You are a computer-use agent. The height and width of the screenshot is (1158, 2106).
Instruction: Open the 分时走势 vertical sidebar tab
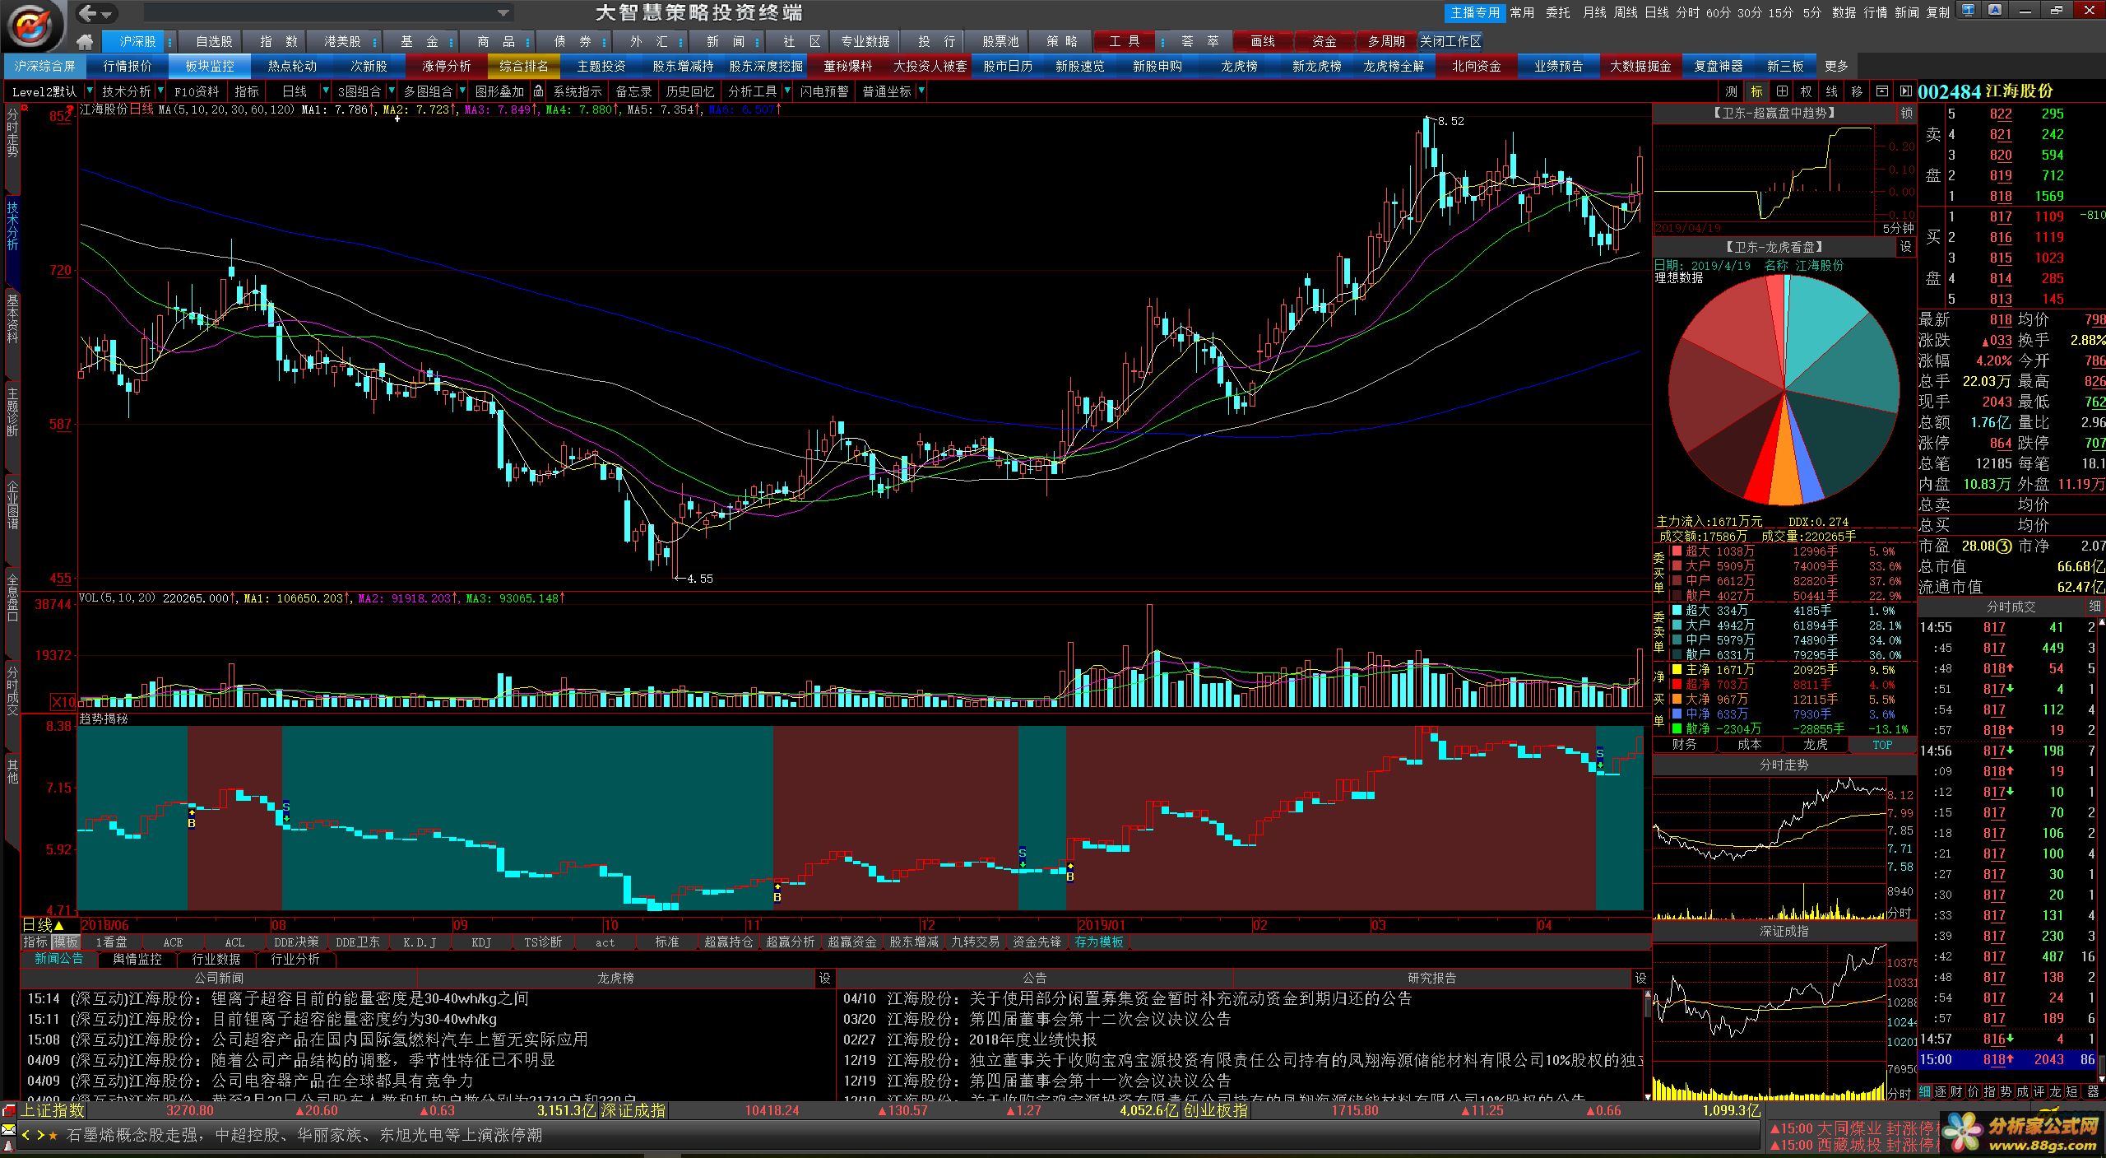tap(12, 133)
